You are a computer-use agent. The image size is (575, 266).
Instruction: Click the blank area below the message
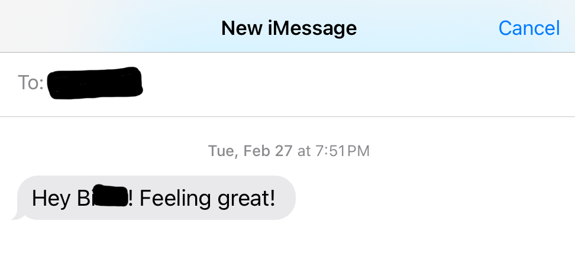(287, 245)
